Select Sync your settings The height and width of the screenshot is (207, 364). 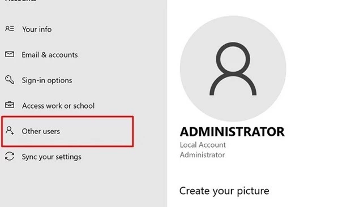point(52,157)
